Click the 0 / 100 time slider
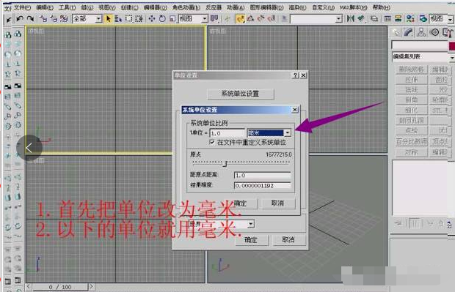455x292 pixels. (x=59, y=287)
